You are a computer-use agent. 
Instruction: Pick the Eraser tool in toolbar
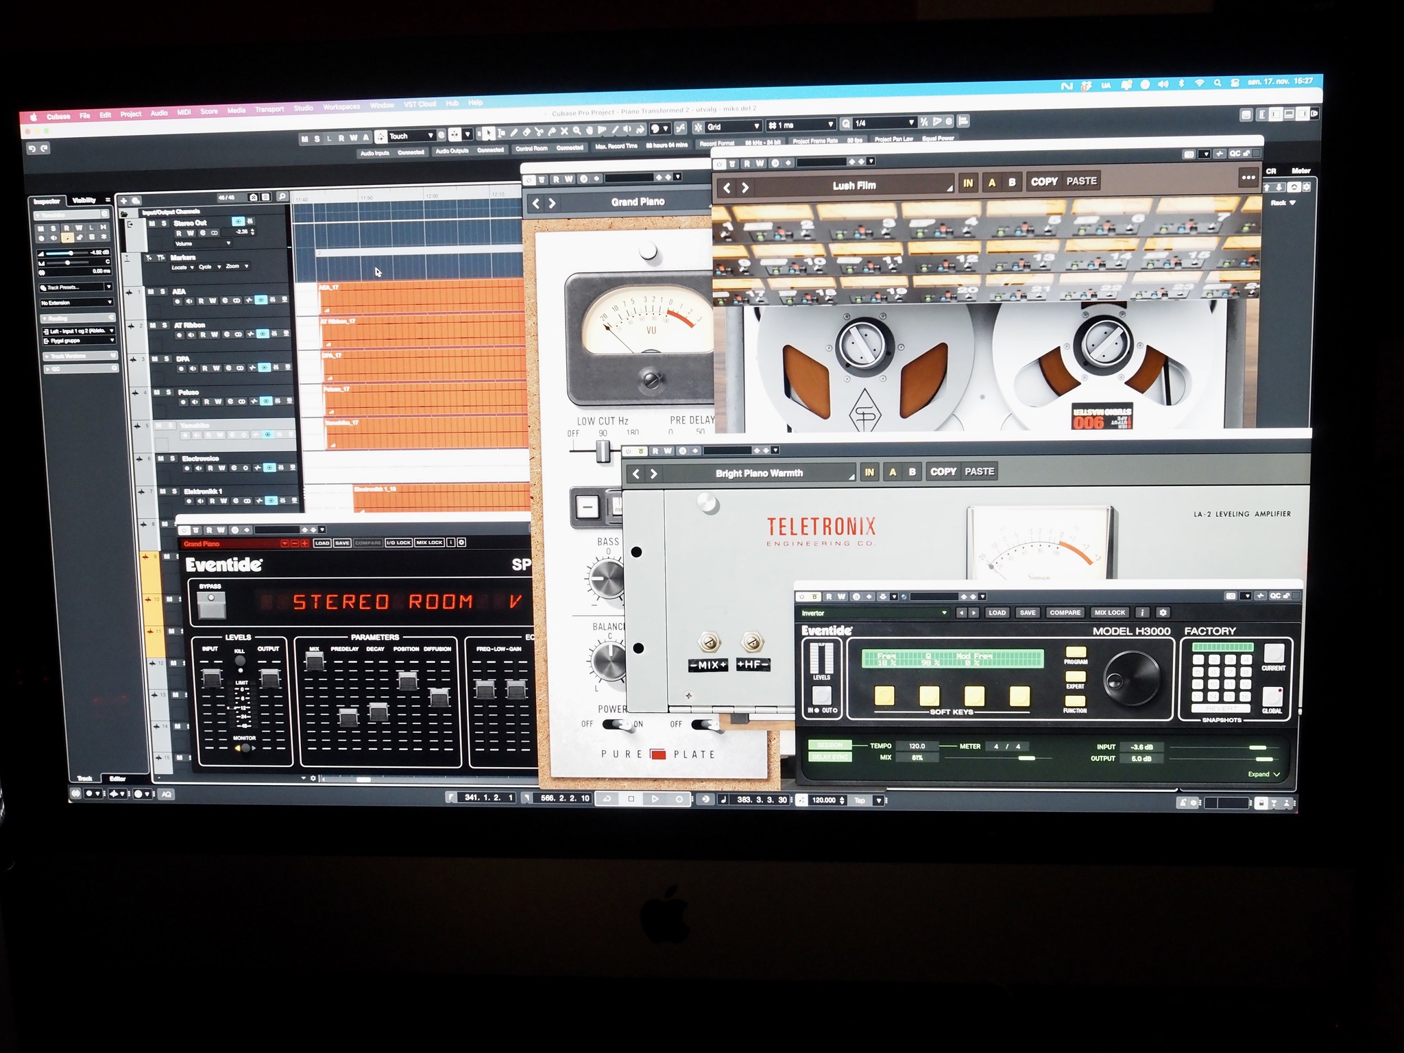pos(526,132)
